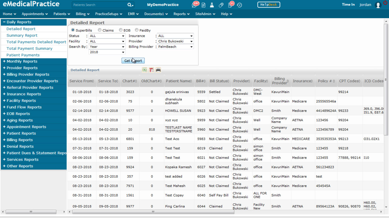Open the Patients menu
The image size is (389, 218).
[x=62, y=14]
